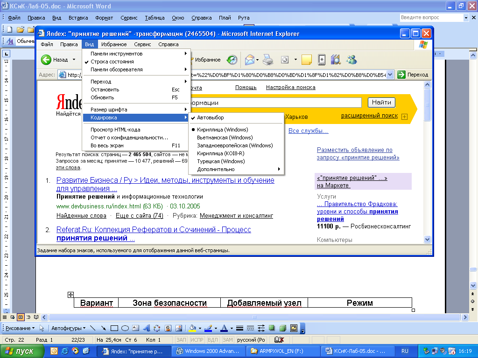478x358 pixels.
Task: Click the PDA device icon in IE toolbar
Action: (x=322, y=60)
